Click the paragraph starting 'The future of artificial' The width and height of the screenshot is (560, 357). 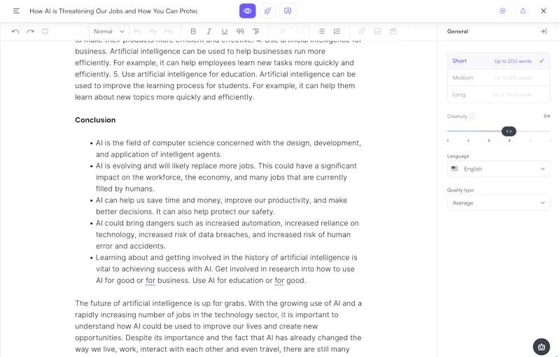tap(218, 326)
